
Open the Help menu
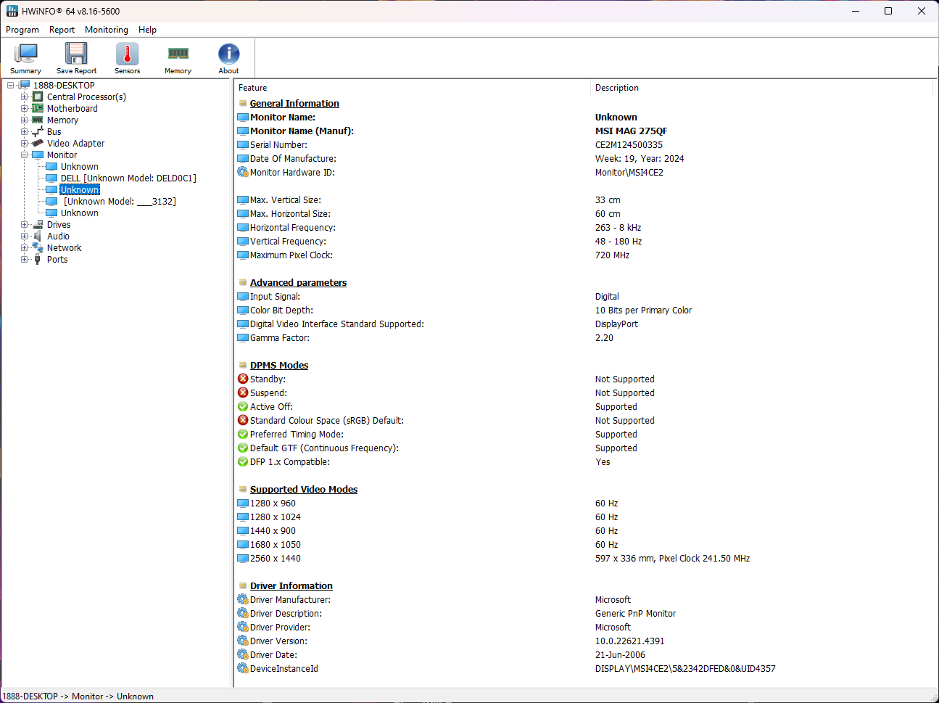point(147,30)
